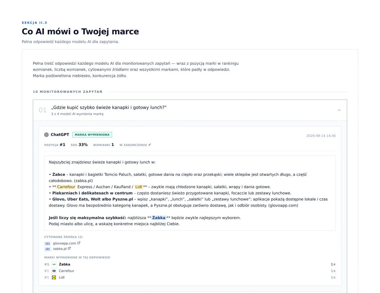This screenshot has width=380, height=293.
Task: Click the Żabka brand logo icon
Action: click(x=54, y=264)
